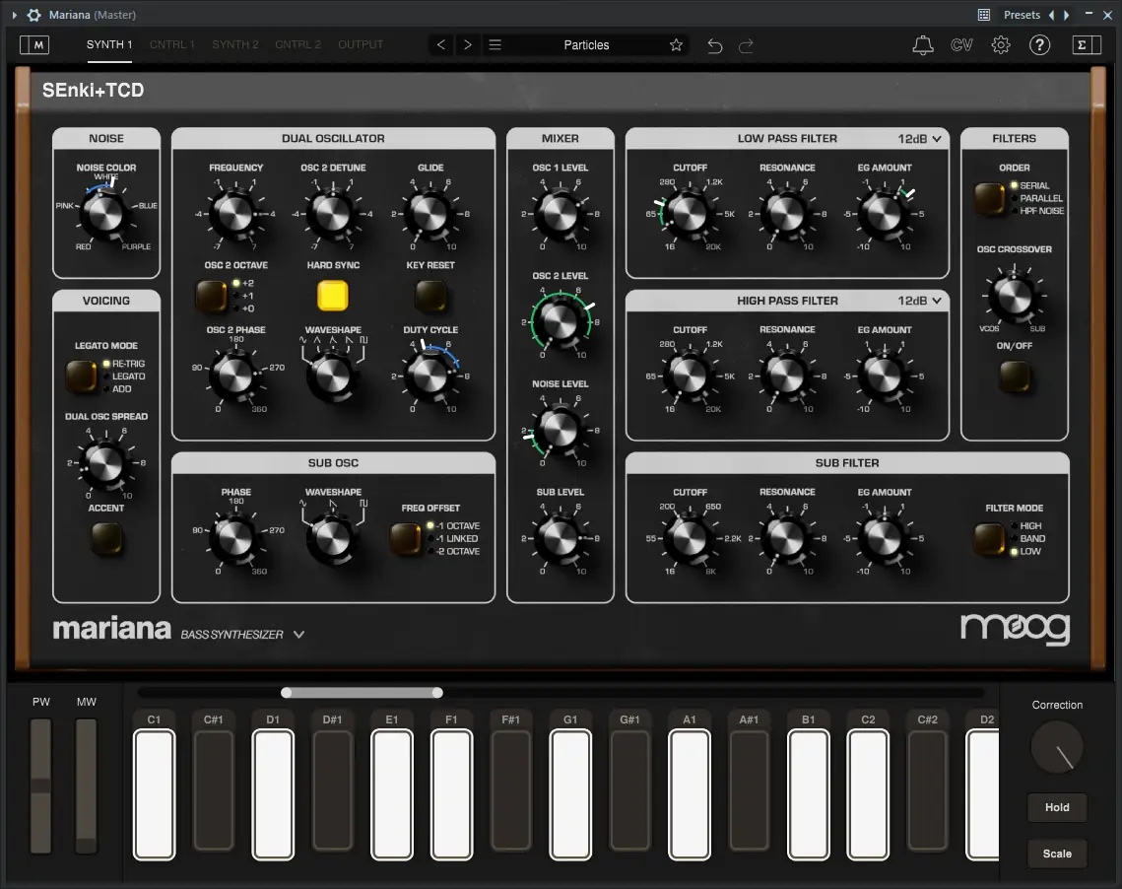The height and width of the screenshot is (889, 1122).
Task: Toggle the Hard Sync switch
Action: point(333,295)
